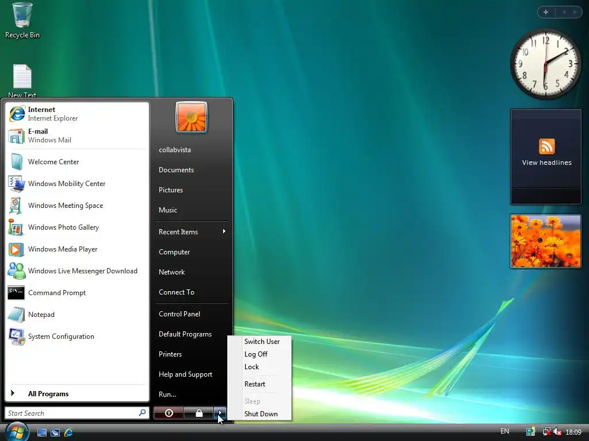Screen dimensions: 589x441
Task: Open Notepad from Start menu
Action: coord(77,315)
